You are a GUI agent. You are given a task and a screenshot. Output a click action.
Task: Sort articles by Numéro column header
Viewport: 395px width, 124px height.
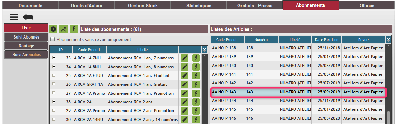[x=261, y=40]
